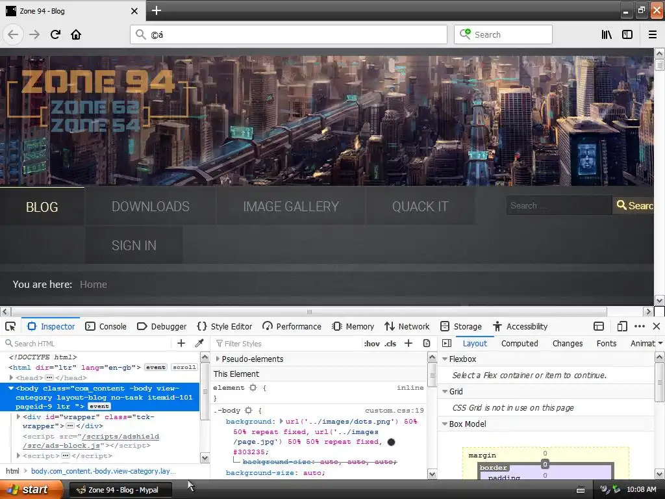Open DevTools more options ellipsis

tap(640, 326)
